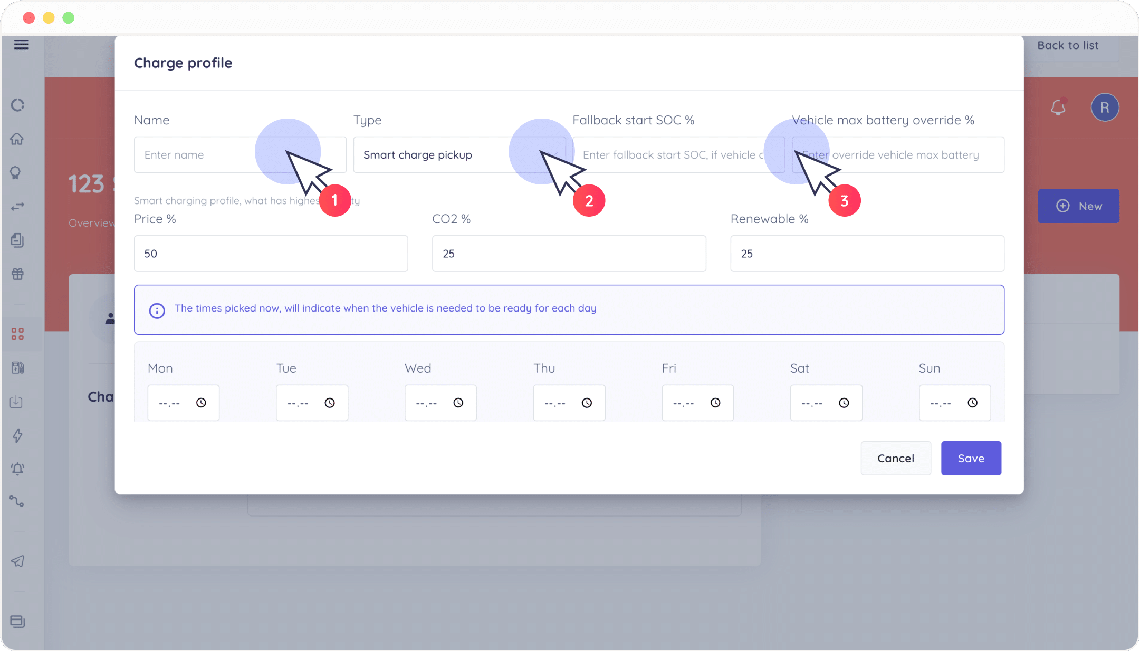1140x652 pixels.
Task: Click the Back to list link
Action: 1068,45
